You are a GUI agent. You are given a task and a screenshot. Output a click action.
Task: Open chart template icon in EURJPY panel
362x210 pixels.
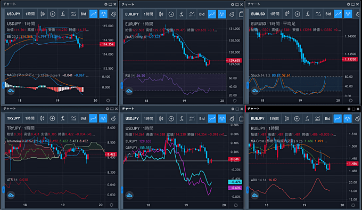[x=192, y=14]
